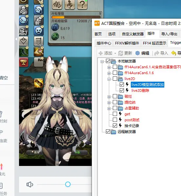Switch to the 导入/导出 tab

click(x=169, y=34)
